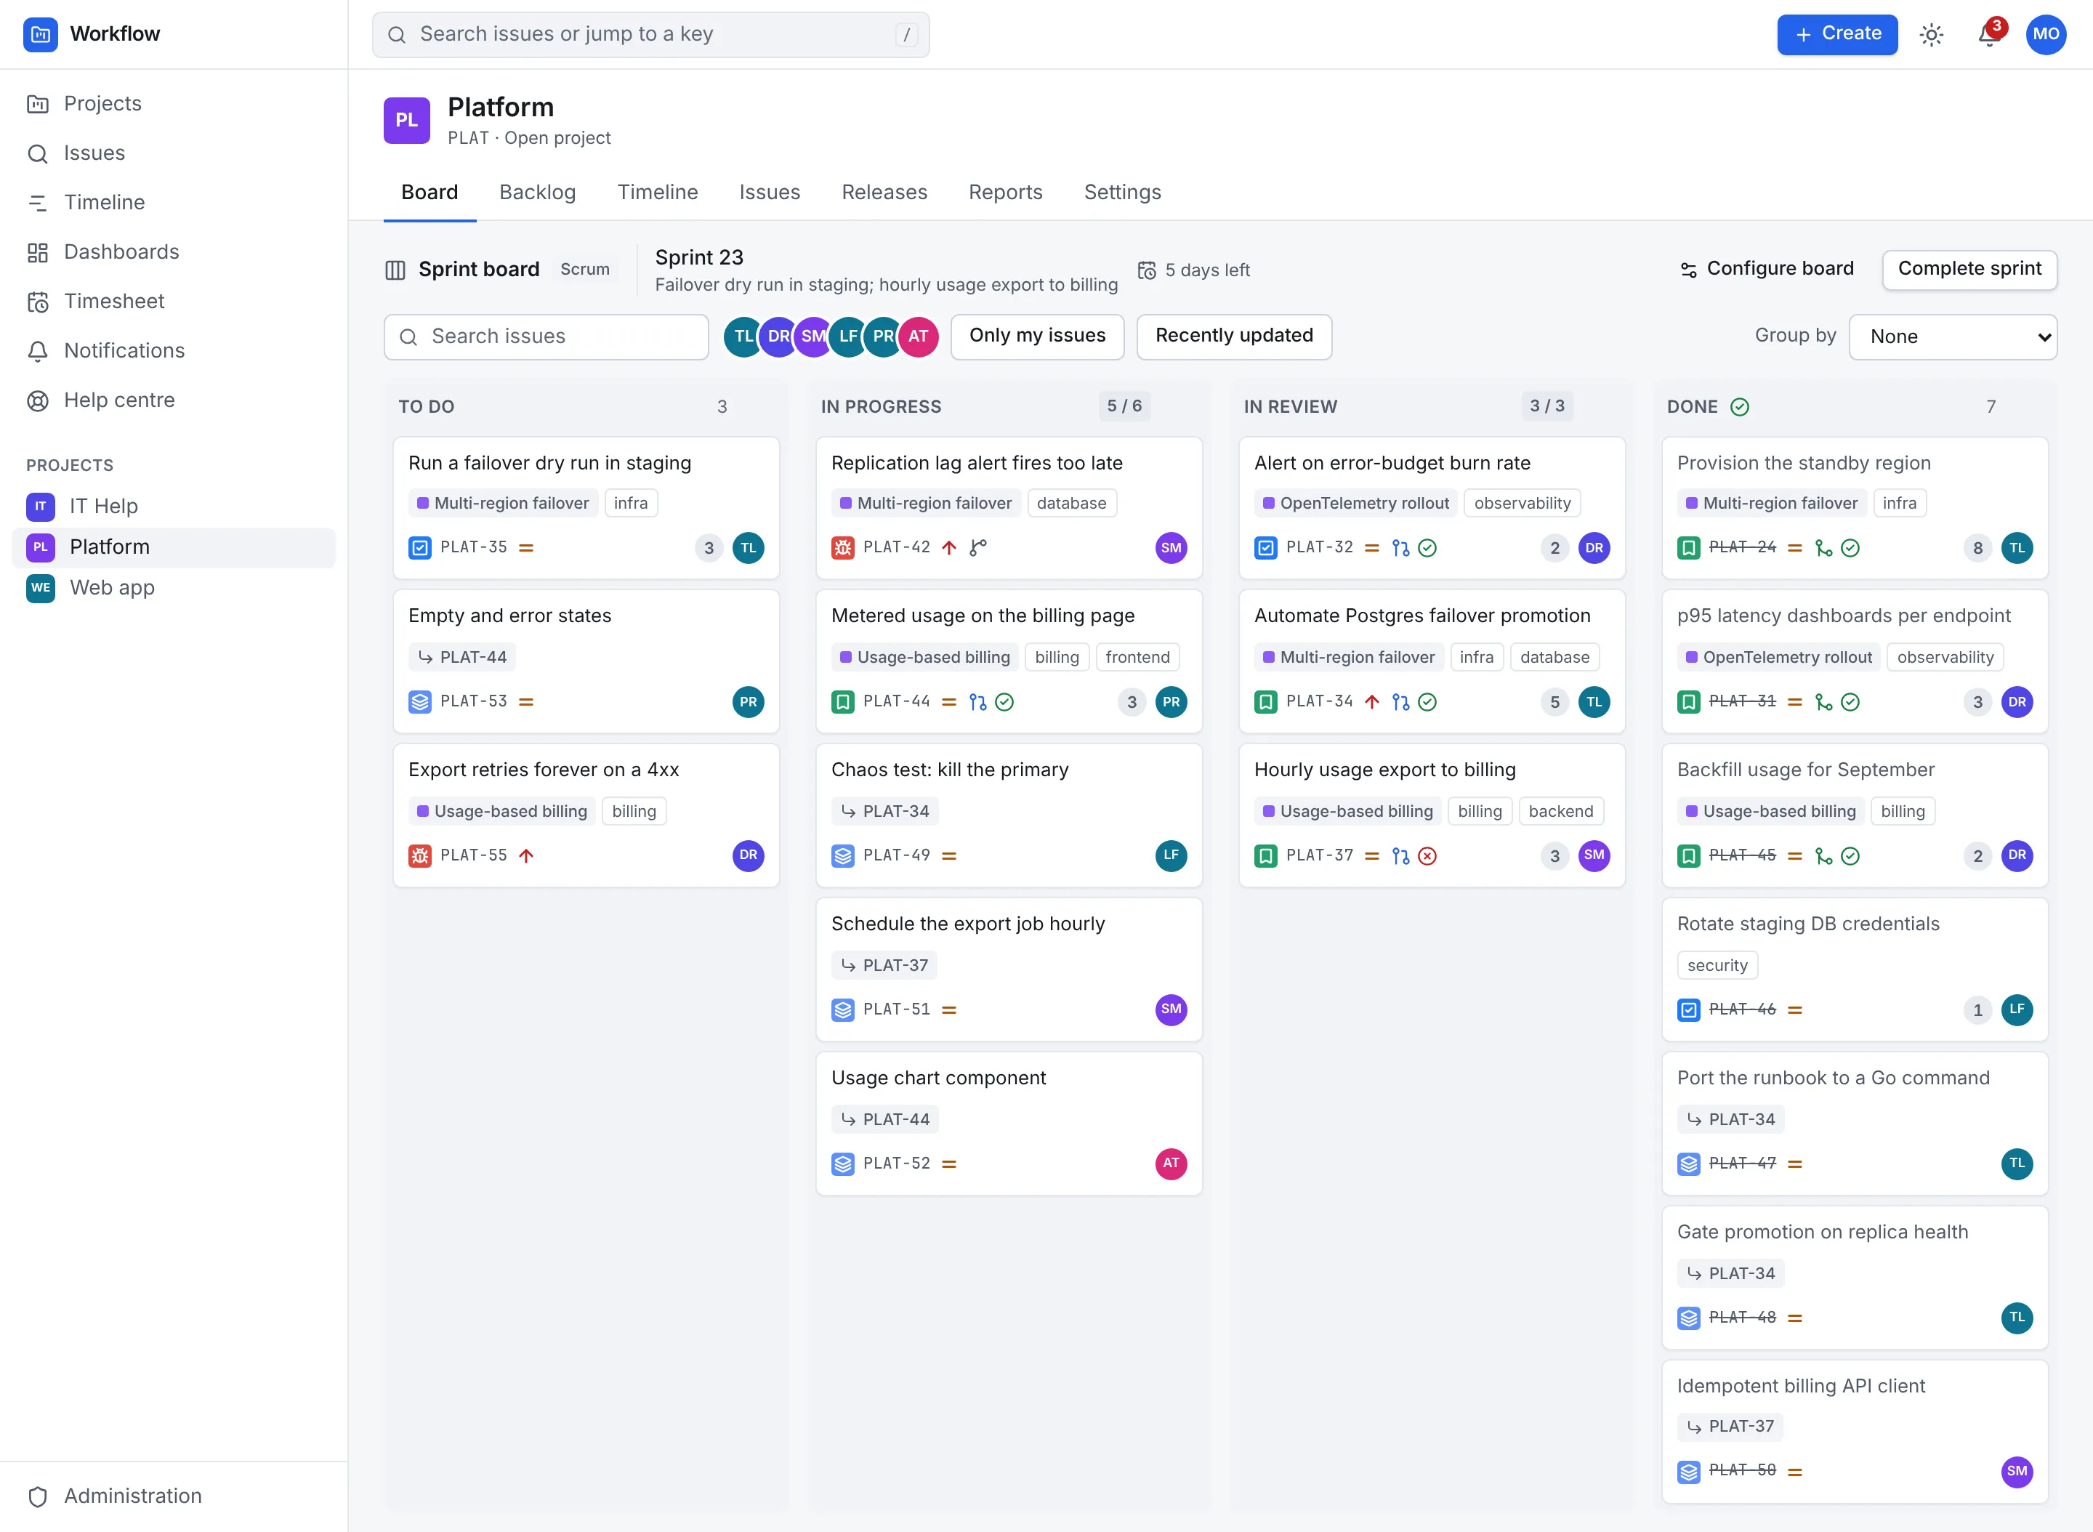Open Timesheet in the sidebar
This screenshot has width=2093, height=1532.
click(174, 302)
